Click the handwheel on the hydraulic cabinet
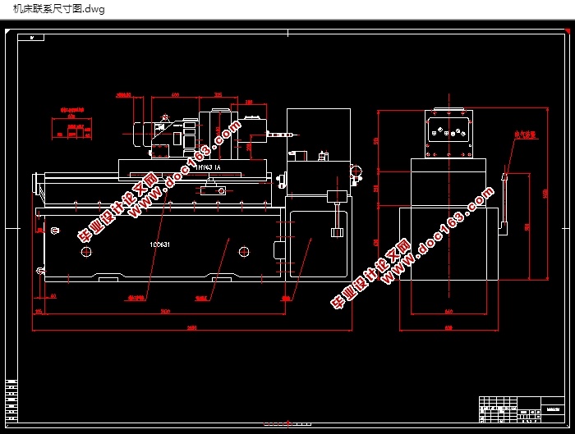 [356, 171]
